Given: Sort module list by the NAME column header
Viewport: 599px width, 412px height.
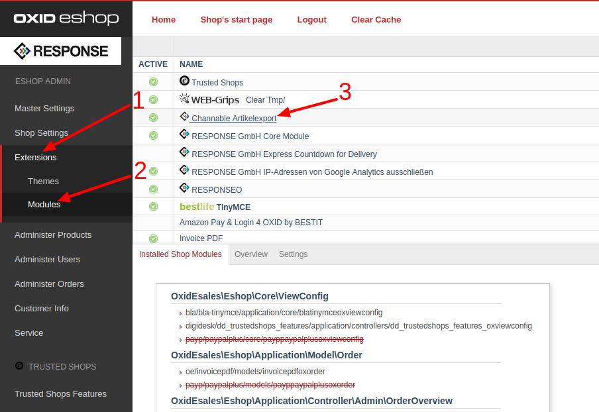Looking at the screenshot, I should click(191, 64).
